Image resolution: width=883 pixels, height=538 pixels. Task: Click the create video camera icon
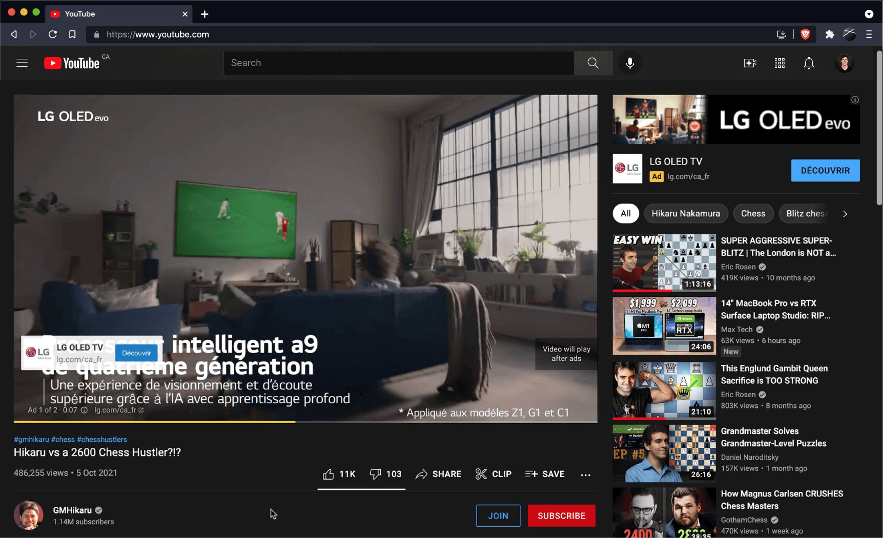[x=750, y=63]
